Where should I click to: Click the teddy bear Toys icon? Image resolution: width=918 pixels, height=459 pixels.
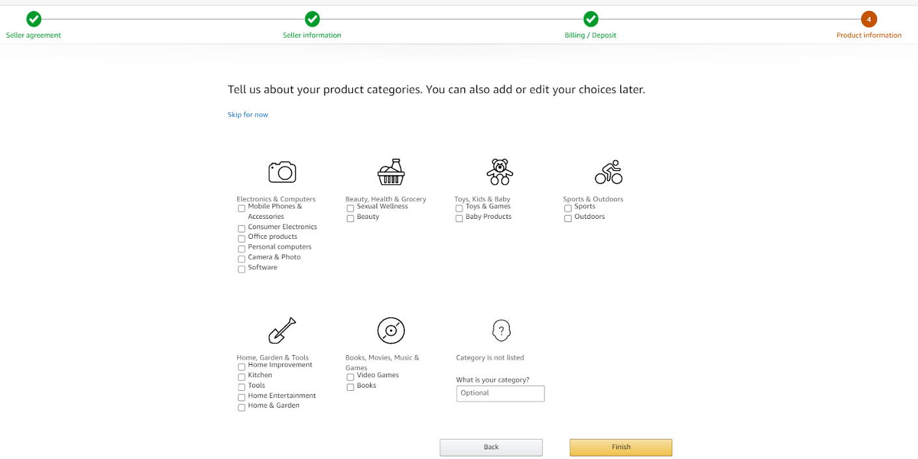point(499,172)
